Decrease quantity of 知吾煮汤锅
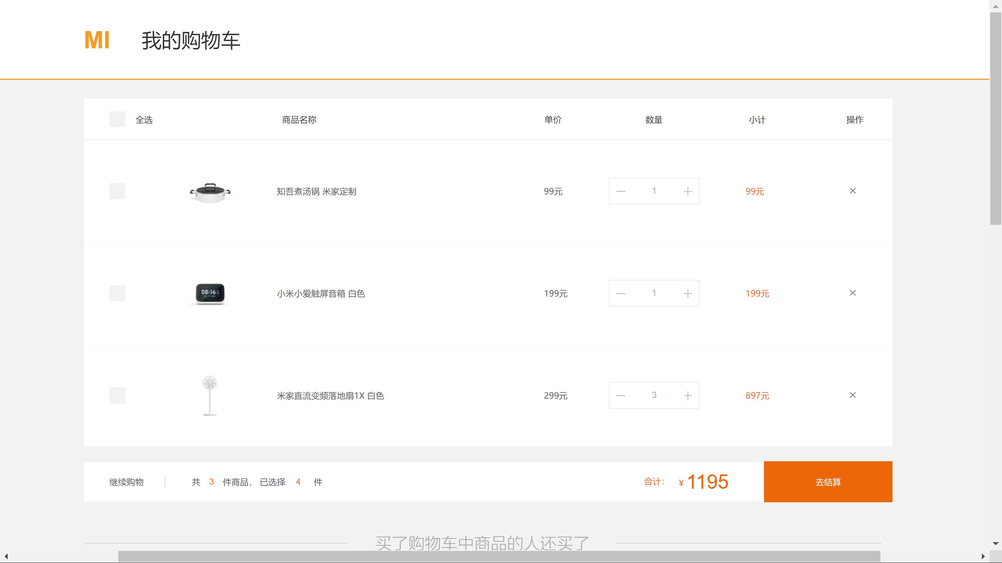The height and width of the screenshot is (563, 1002). click(621, 191)
